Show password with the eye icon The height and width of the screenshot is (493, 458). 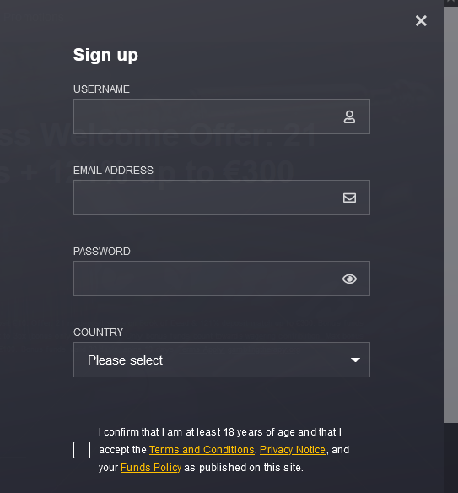click(349, 279)
